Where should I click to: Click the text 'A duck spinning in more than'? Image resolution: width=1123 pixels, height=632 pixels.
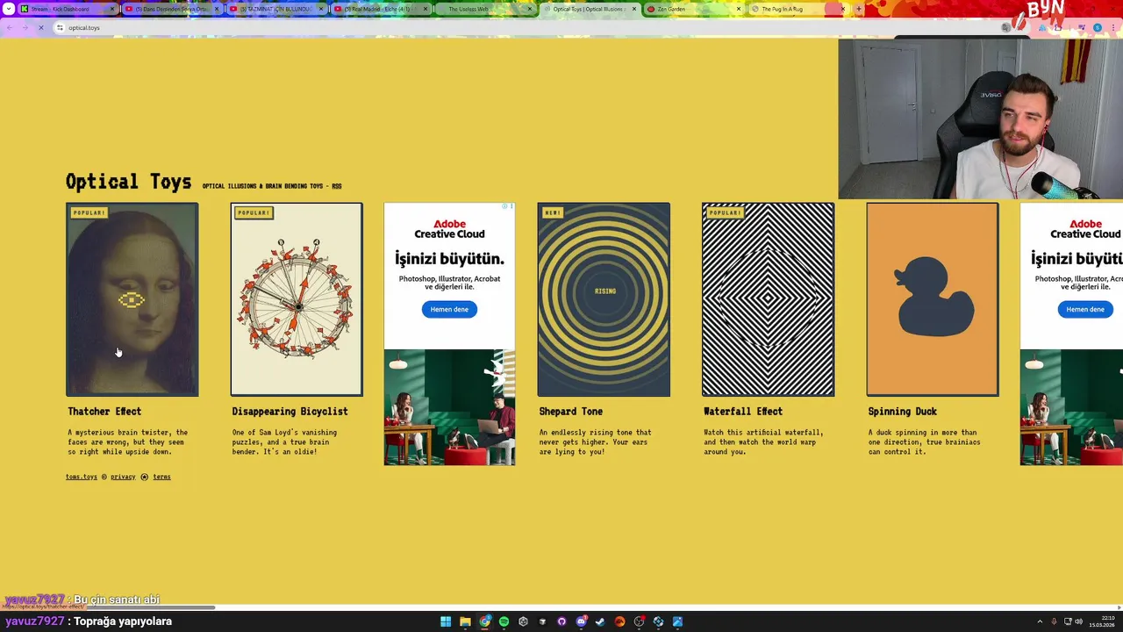pos(922,432)
